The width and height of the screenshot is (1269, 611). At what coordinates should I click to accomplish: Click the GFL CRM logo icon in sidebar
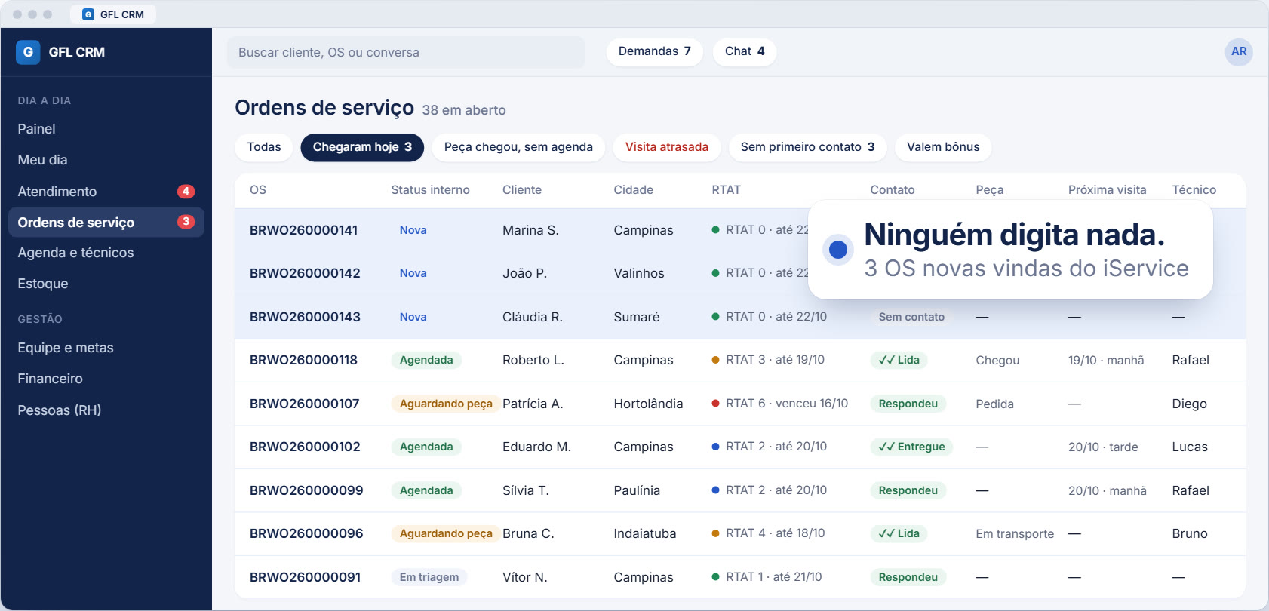[x=28, y=52]
